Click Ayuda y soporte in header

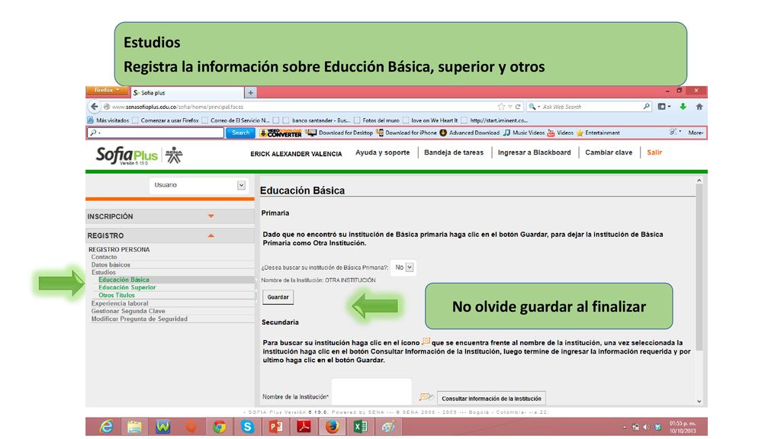(x=383, y=152)
